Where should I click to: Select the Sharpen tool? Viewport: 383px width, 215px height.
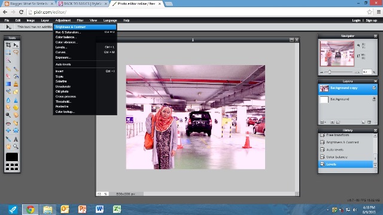coord(16,100)
